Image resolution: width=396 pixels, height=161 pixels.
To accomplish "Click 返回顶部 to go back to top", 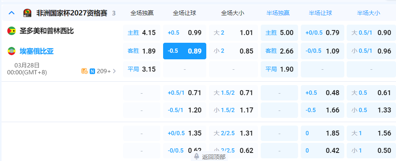I will pos(213,157).
